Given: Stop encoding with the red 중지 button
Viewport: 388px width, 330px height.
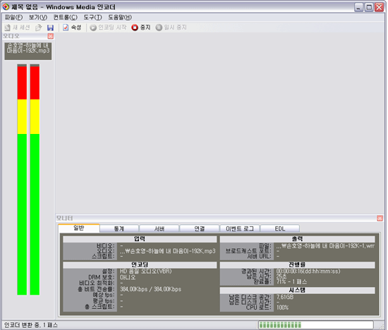Looking at the screenshot, I should pos(141,28).
